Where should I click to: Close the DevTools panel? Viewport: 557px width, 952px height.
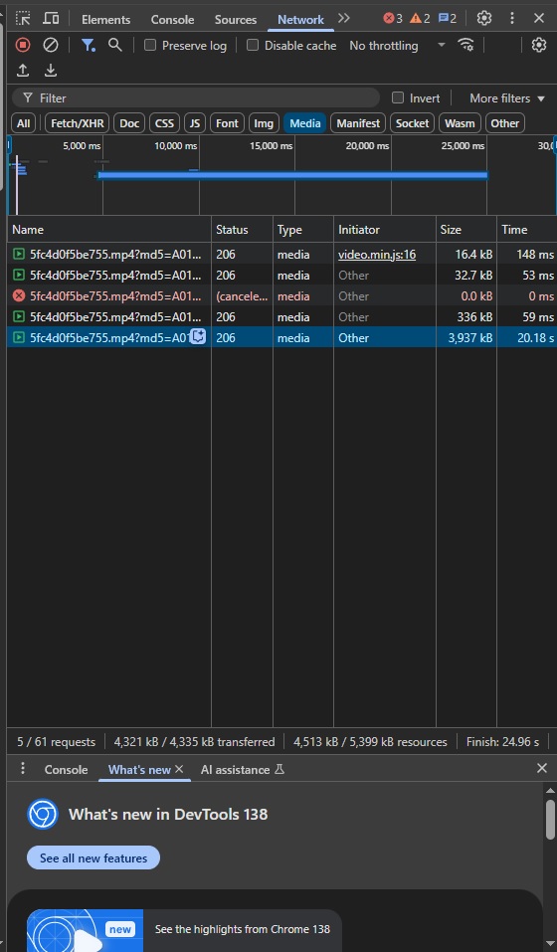click(x=539, y=18)
